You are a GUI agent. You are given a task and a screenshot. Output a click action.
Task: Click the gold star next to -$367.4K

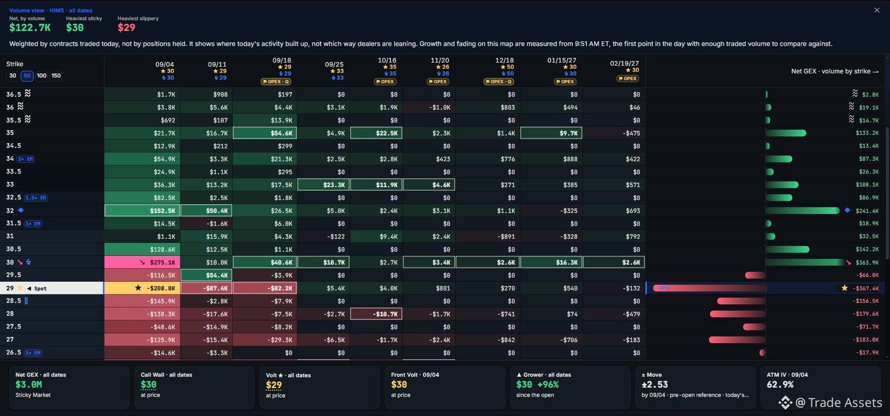pos(844,288)
